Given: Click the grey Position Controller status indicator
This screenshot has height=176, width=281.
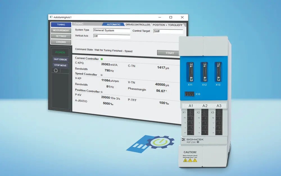Looking at the screenshot, I should tap(102, 92).
